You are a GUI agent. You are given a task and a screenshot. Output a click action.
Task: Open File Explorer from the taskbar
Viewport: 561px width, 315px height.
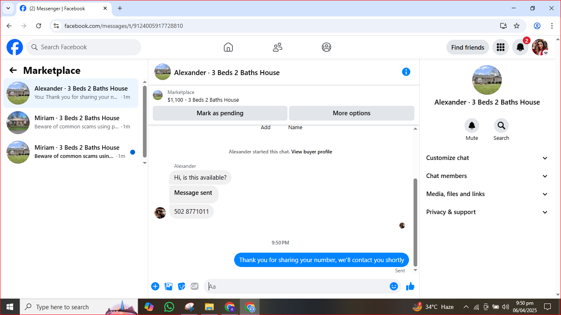(209, 307)
